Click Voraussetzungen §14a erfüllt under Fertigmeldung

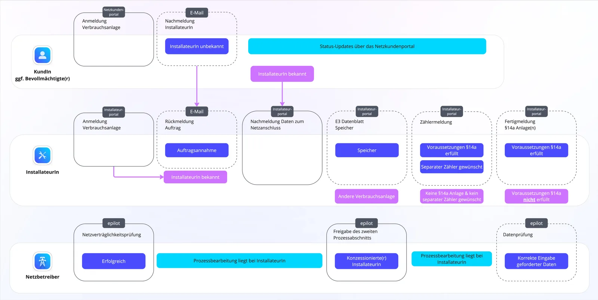(536, 150)
